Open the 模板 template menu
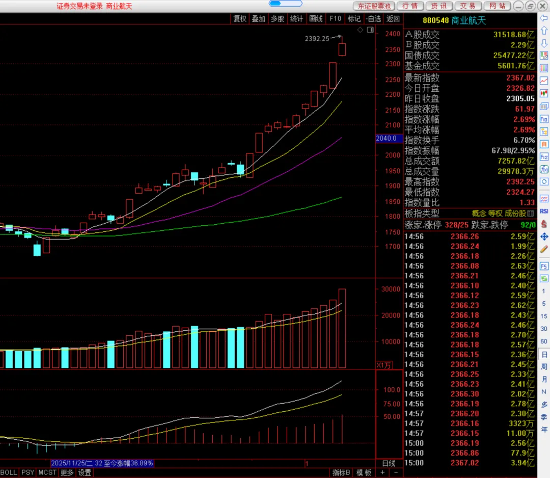This screenshot has height=478, width=550. pyautogui.click(x=364, y=473)
